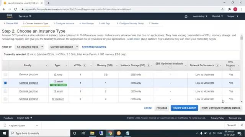Open the Learn more link
Screen dimensions: 245x137
133,39
